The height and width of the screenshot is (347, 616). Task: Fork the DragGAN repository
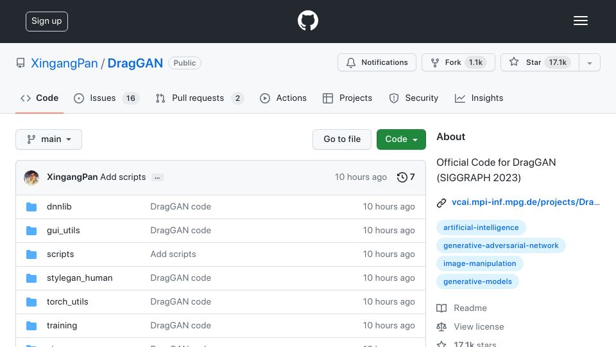click(458, 62)
